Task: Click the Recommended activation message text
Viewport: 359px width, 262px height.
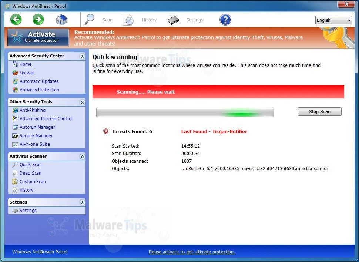Action: pyautogui.click(x=188, y=38)
